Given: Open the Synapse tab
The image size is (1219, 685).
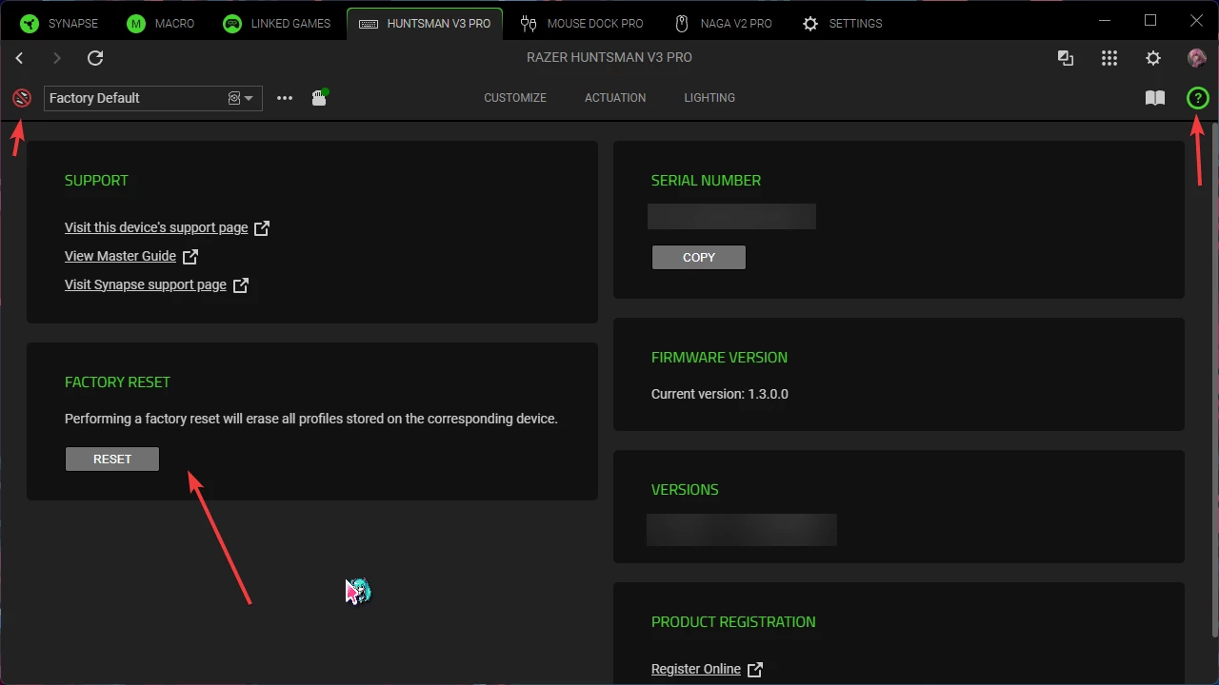Looking at the screenshot, I should pyautogui.click(x=59, y=23).
